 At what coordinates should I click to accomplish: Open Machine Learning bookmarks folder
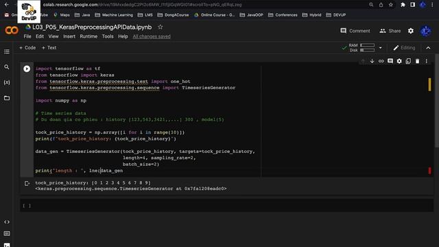pyautogui.click(x=114, y=15)
